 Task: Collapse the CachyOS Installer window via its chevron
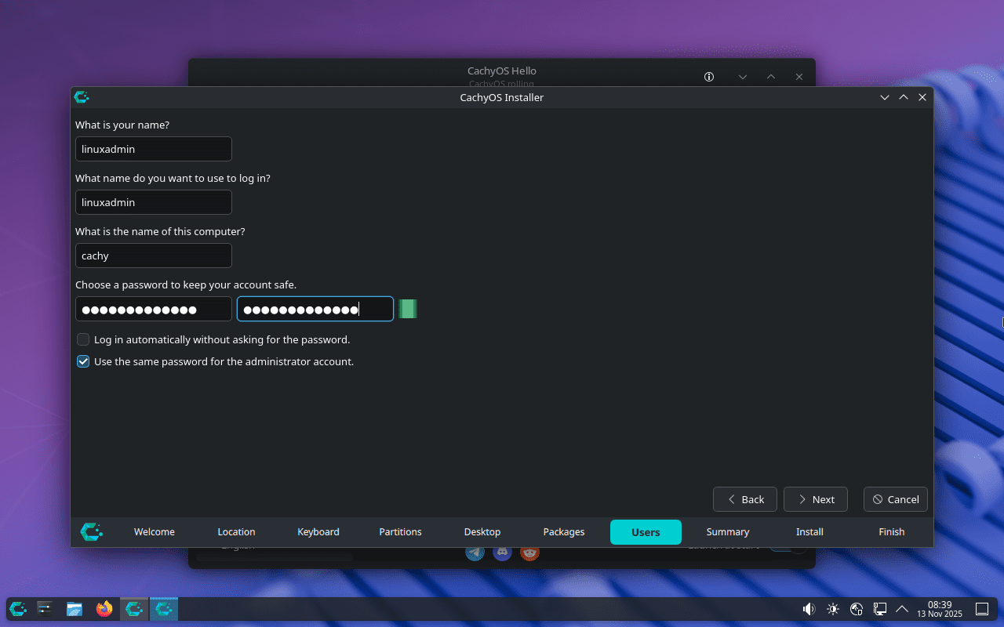click(x=885, y=97)
